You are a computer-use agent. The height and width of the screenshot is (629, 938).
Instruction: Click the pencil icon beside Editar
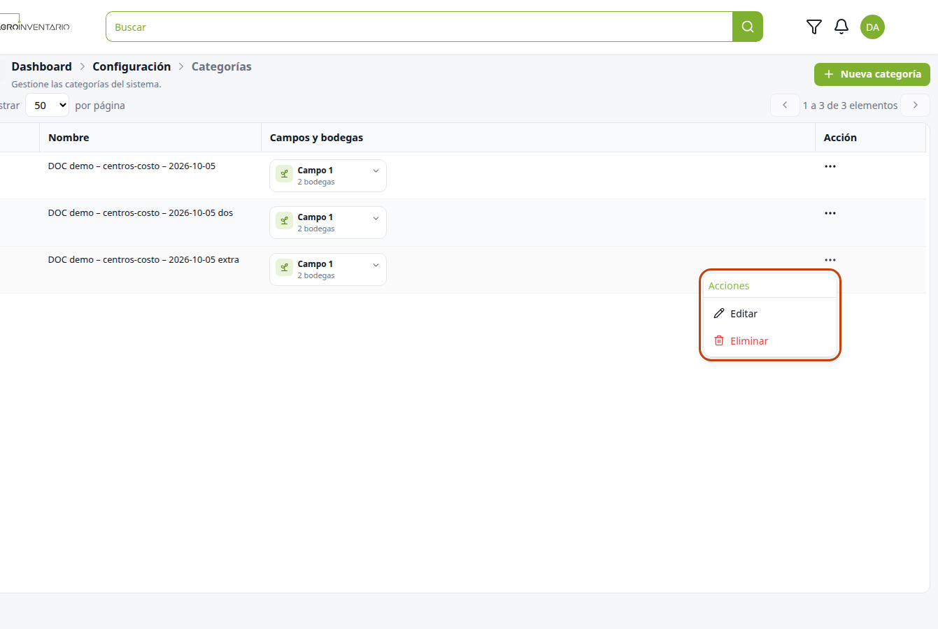[x=719, y=313]
